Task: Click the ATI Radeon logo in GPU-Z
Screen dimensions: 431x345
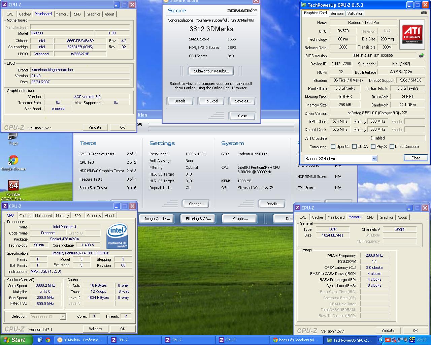Action: (x=412, y=34)
